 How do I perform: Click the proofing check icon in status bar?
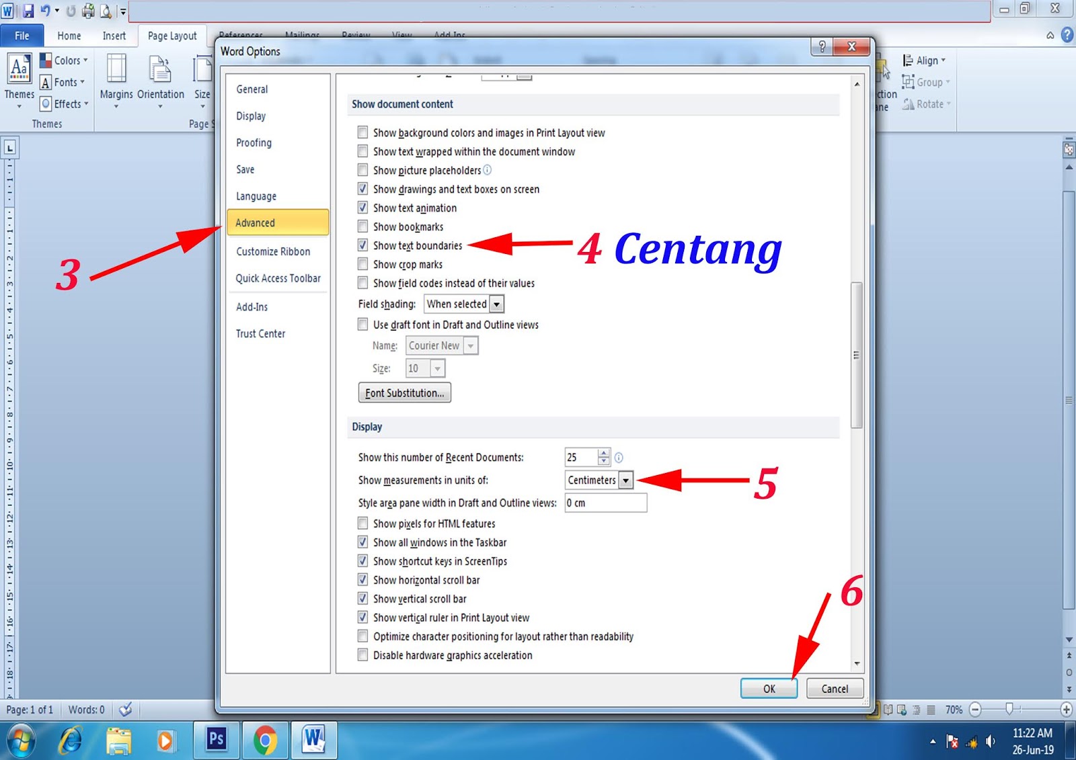[x=125, y=710]
